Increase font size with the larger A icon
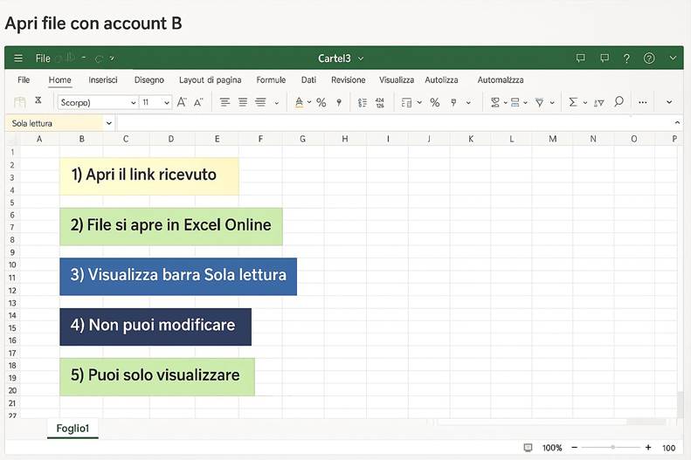Image resolution: width=691 pixels, height=460 pixels. point(182,102)
